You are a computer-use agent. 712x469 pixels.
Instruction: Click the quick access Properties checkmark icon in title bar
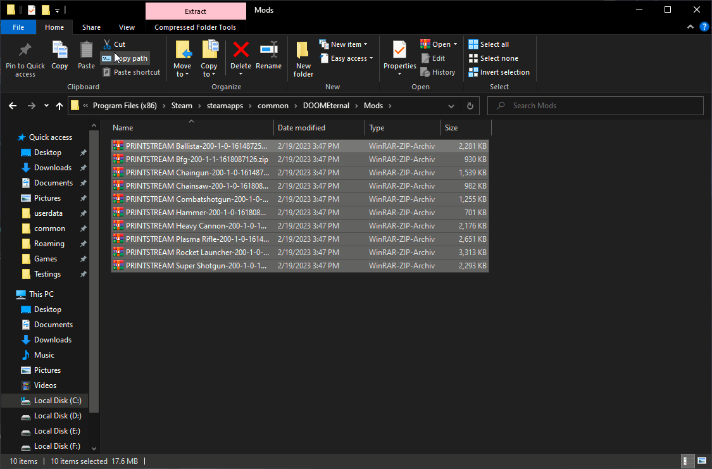click(x=32, y=9)
